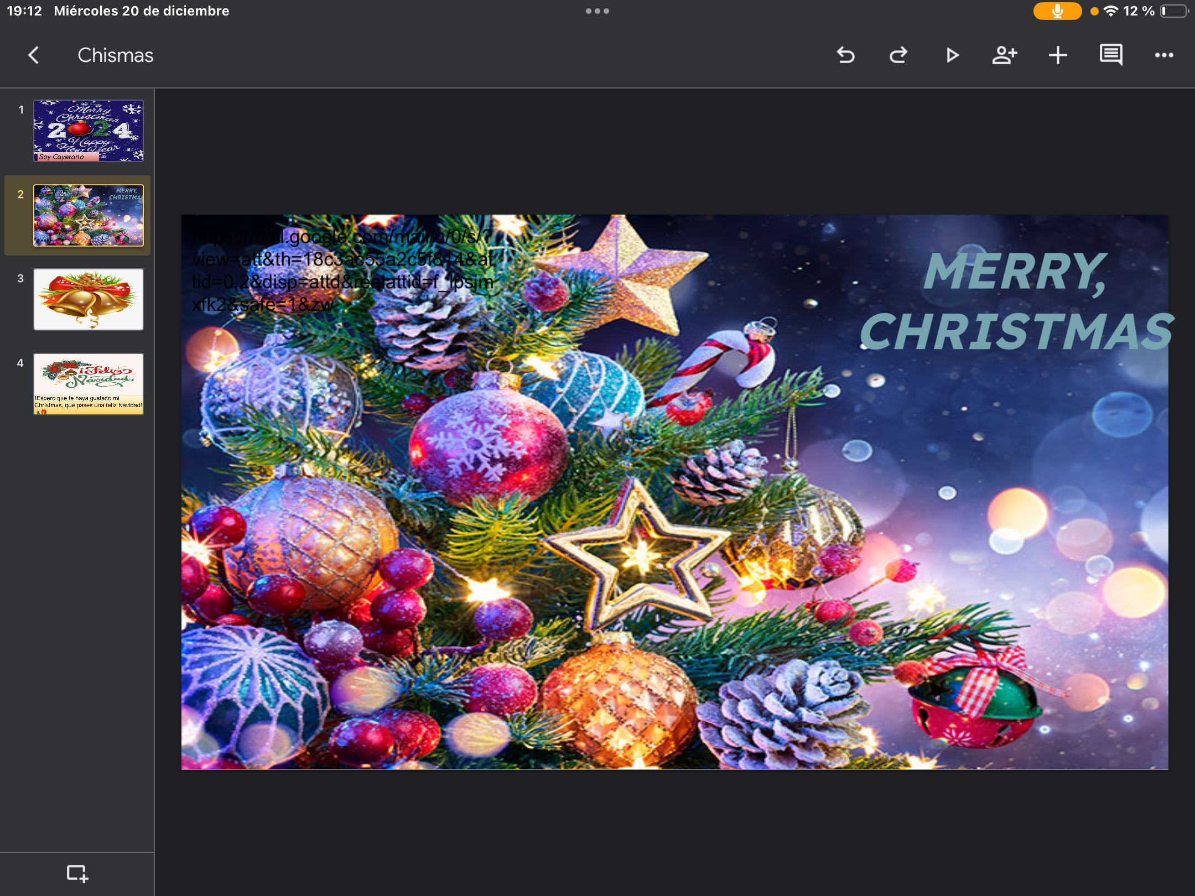
Task: Click the redo icon
Action: (x=898, y=55)
